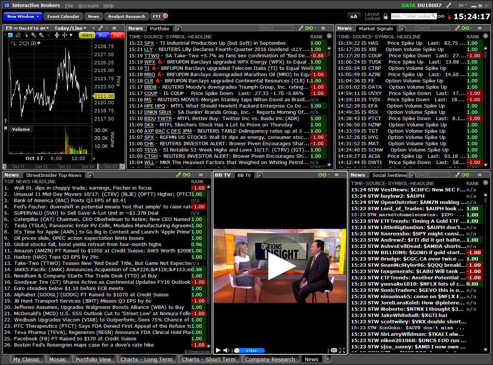The image size is (493, 365).
Task: Click the AA font size button
Action: pyautogui.click(x=354, y=16)
